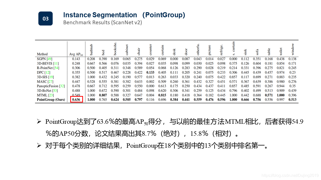Click the slide number badge 03
This screenshot has width=321, height=180.
pyautogui.click(x=45, y=18)
